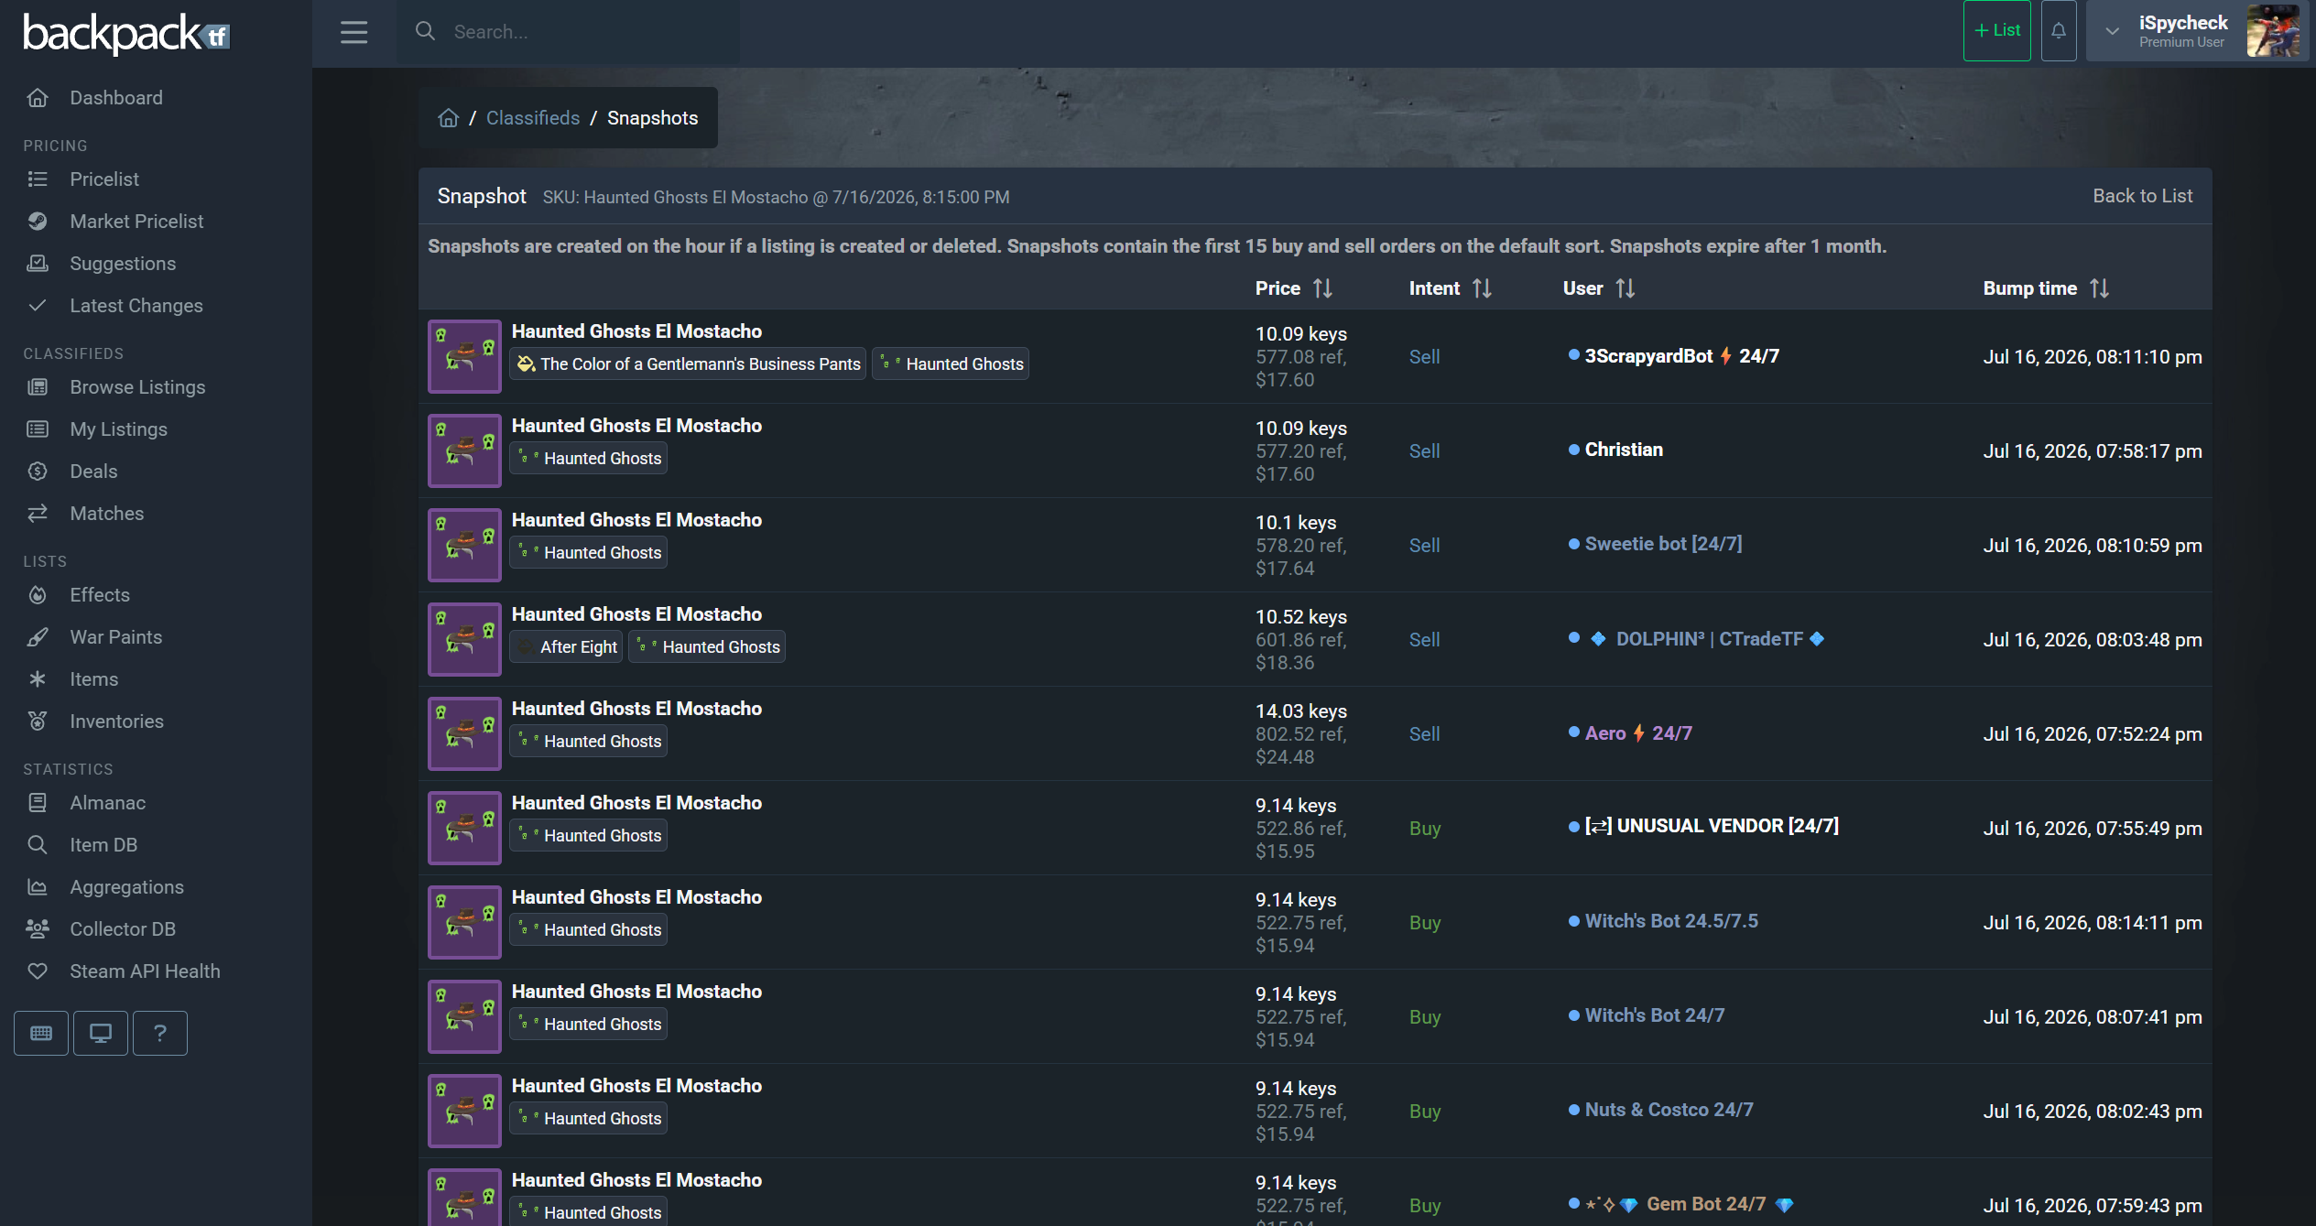The image size is (2316, 1226).
Task: Click the Suggestions icon
Action: pyautogui.click(x=38, y=264)
